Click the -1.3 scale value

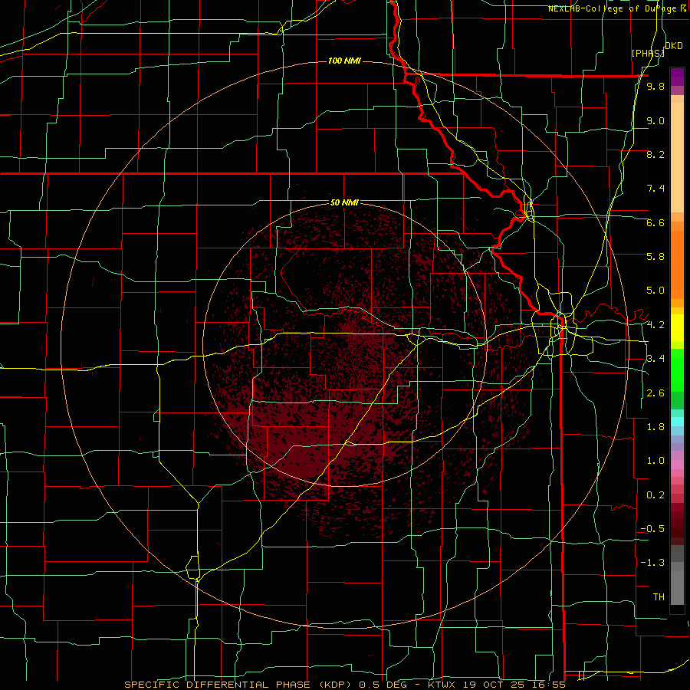(x=652, y=563)
